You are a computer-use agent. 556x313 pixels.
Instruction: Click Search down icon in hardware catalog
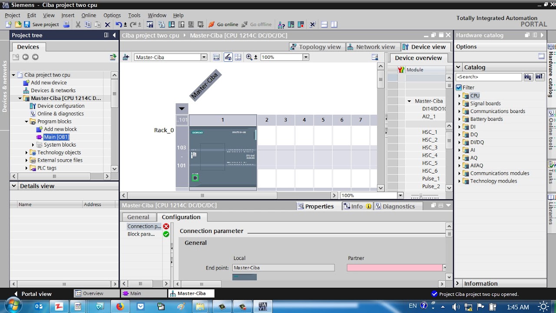coord(528,77)
